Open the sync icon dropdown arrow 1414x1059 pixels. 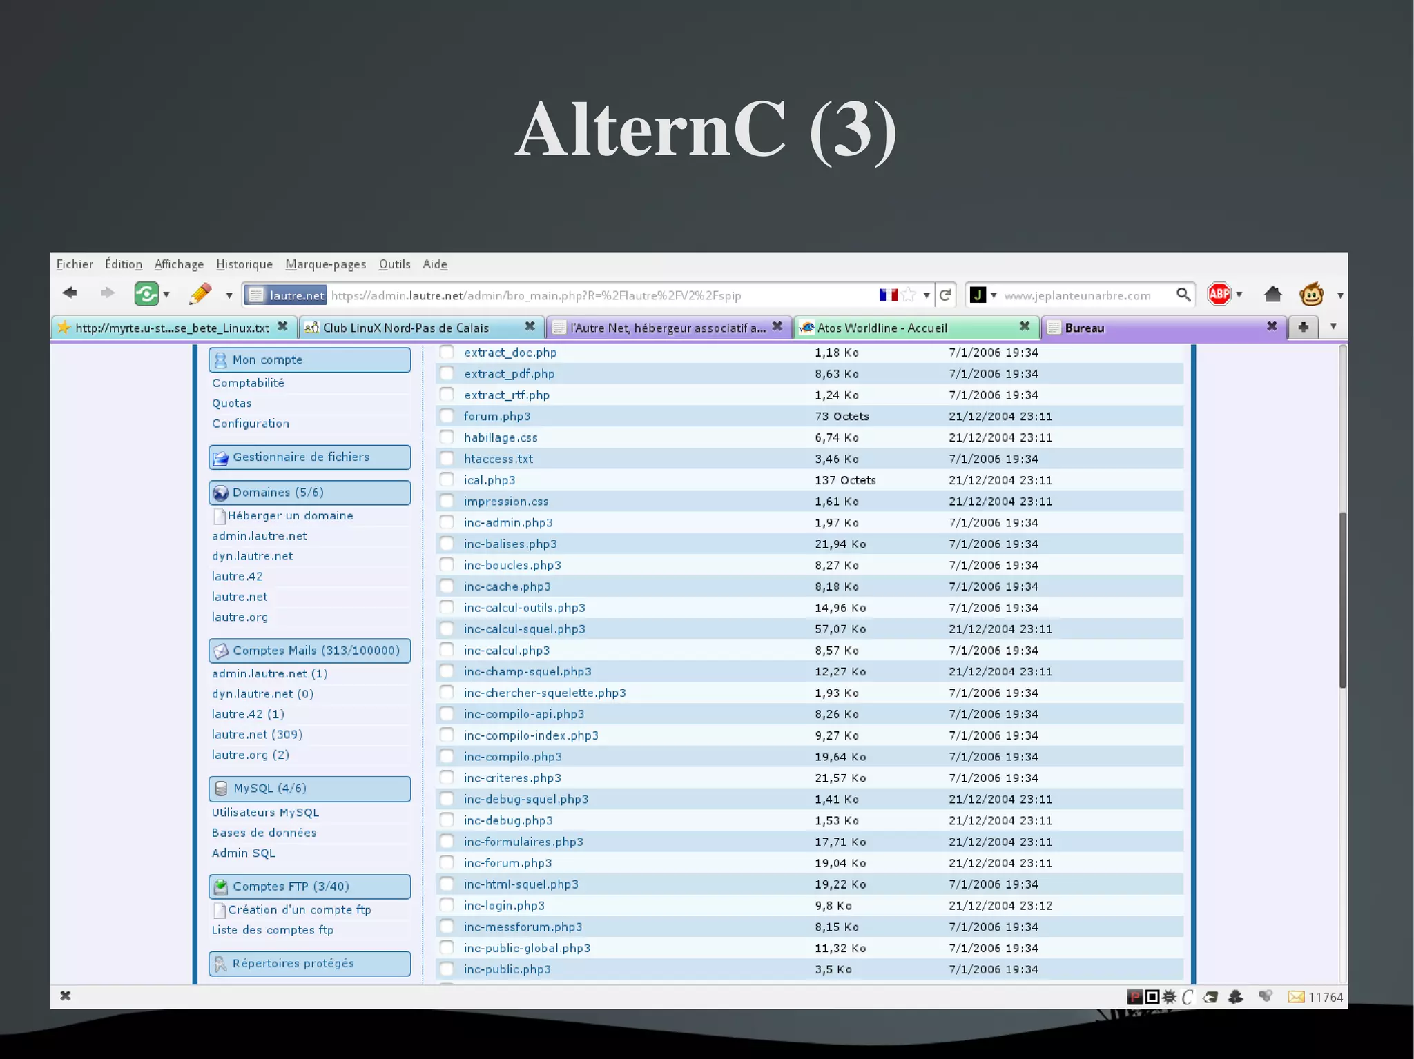click(x=166, y=295)
